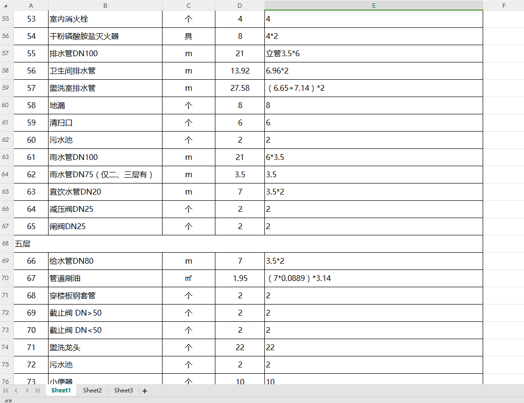Click the 排水管DN100 cell

coord(105,53)
